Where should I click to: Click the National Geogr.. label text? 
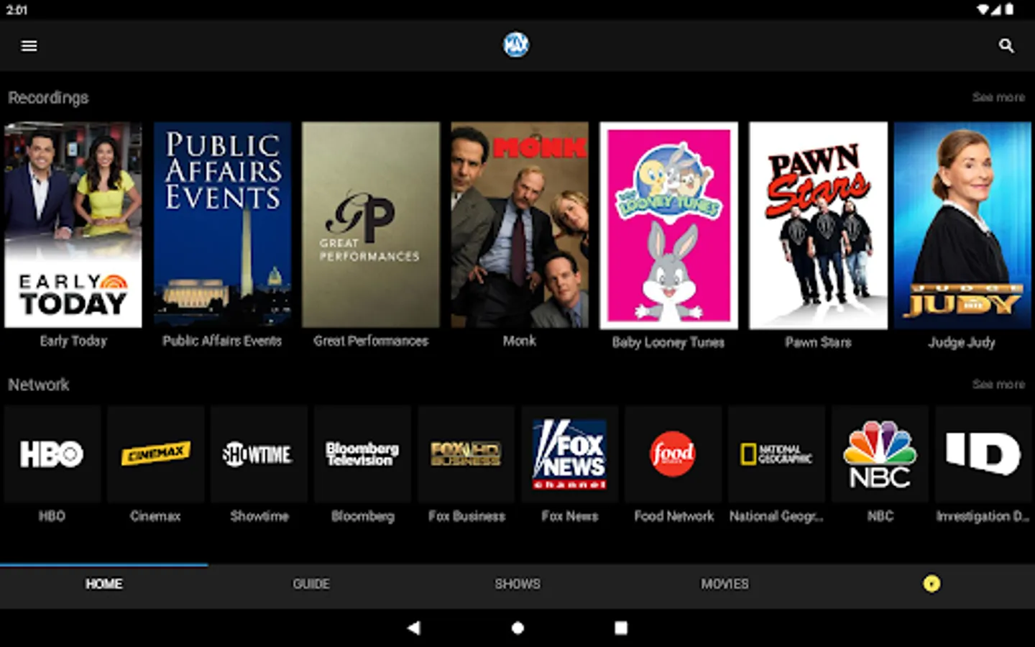coord(776,516)
